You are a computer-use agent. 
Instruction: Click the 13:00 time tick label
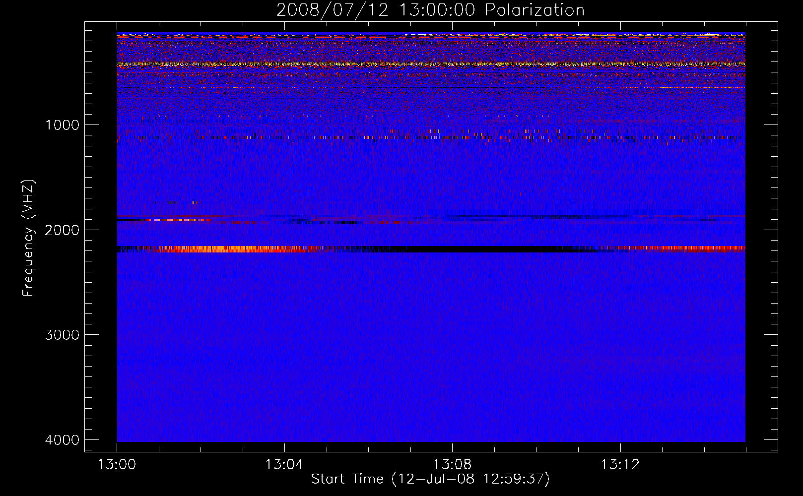point(117,465)
